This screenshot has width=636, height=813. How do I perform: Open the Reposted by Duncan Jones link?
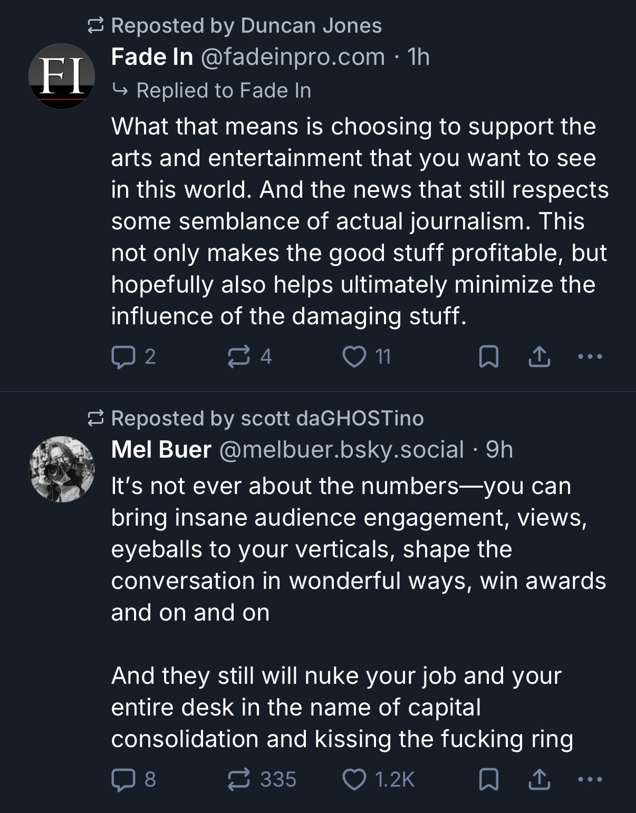pyautogui.click(x=246, y=25)
